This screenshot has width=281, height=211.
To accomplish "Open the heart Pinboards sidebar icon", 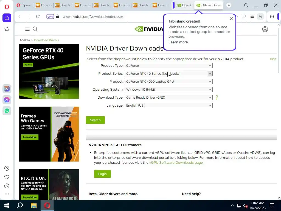I will tap(7, 177).
